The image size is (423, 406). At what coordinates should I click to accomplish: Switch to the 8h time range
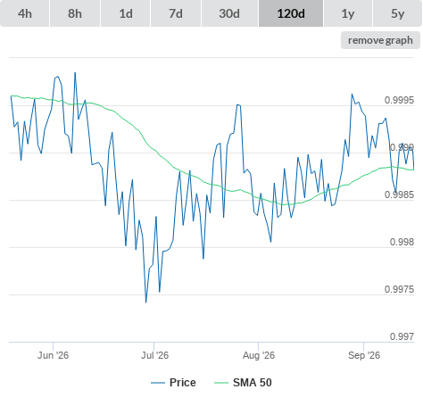click(75, 13)
